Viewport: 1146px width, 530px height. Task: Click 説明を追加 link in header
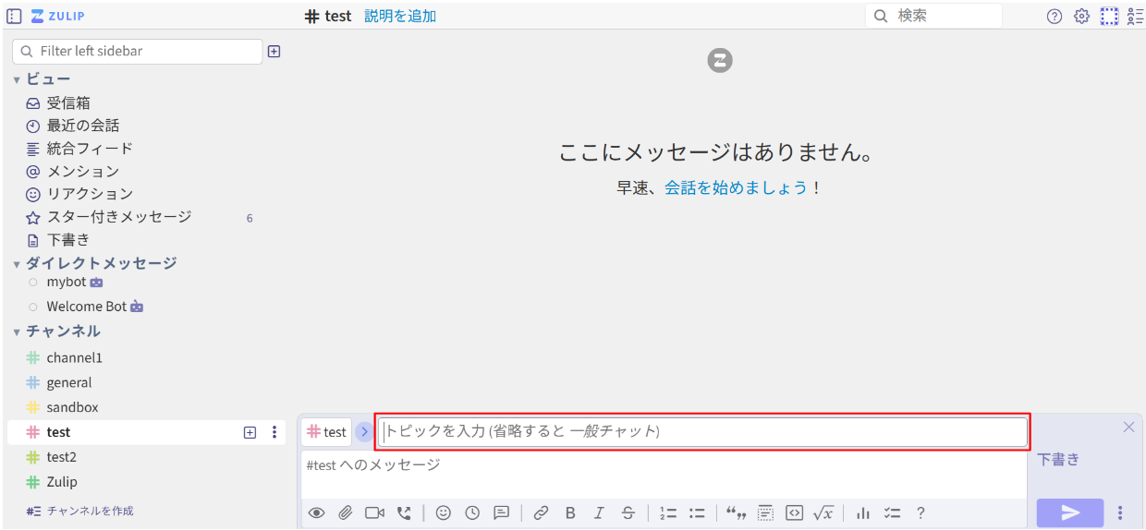pos(400,16)
